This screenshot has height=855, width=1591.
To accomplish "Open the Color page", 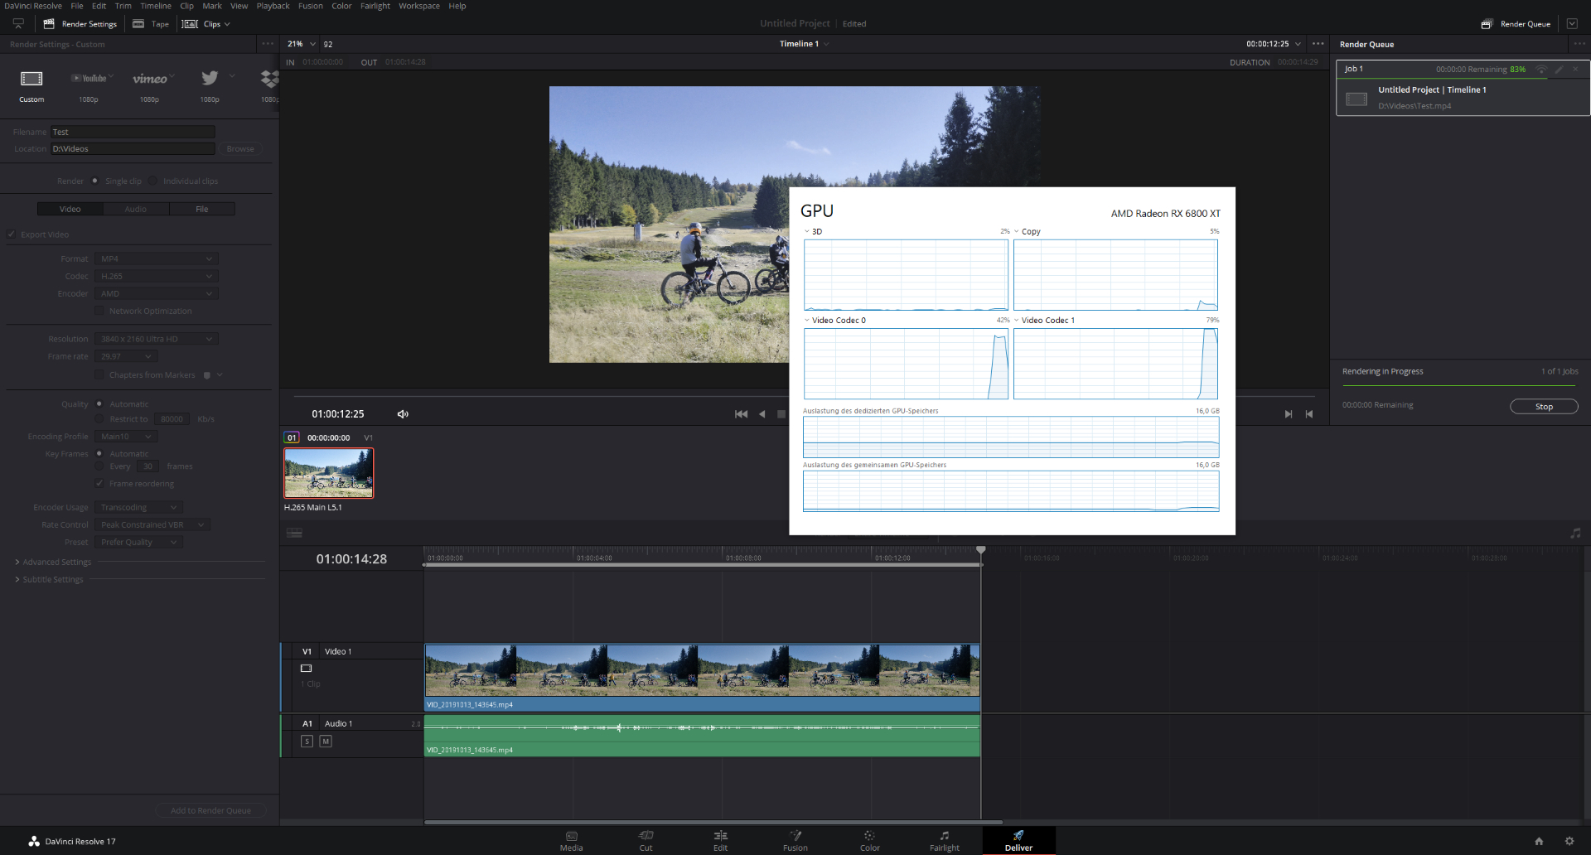I will [869, 840].
